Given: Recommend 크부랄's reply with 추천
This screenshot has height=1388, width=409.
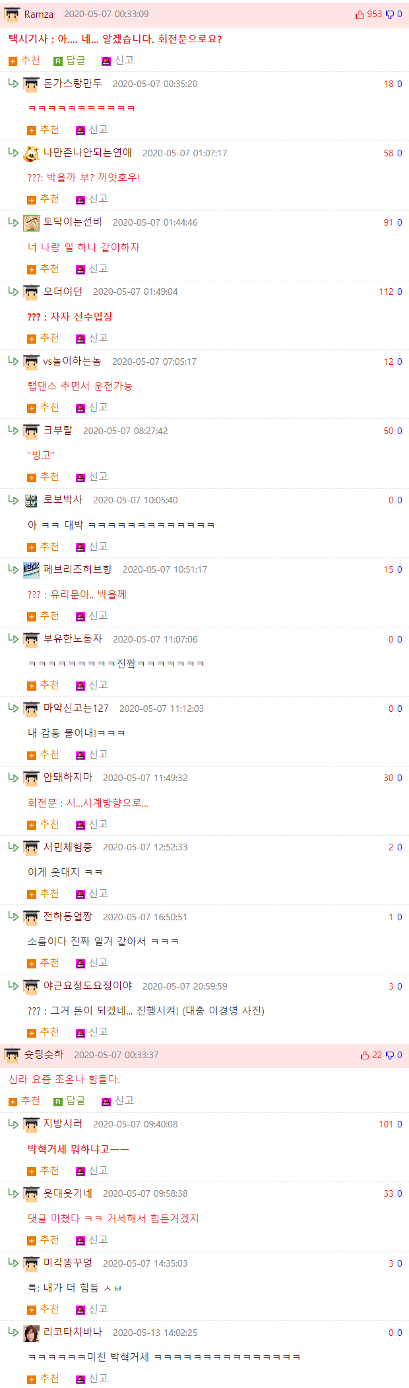Looking at the screenshot, I should pos(43,477).
